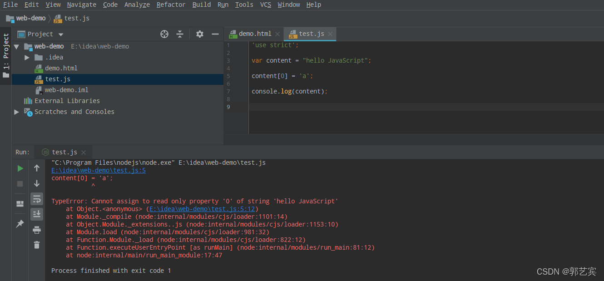
Task: Select External Libraries node
Action: pos(67,101)
